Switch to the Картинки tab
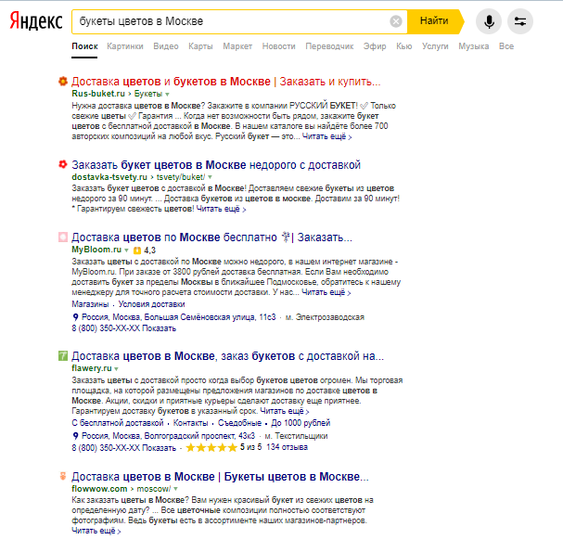Screen dimensions: 563x539 point(125,46)
